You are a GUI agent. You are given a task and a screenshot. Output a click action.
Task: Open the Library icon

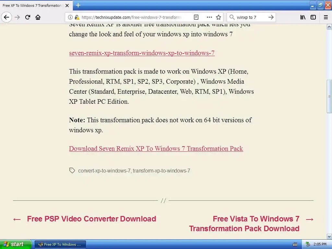coord(303,17)
